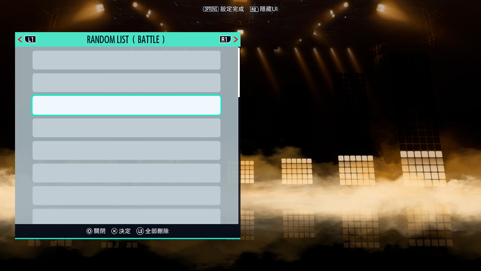Select the partially visible bottom list slot

coord(127,217)
